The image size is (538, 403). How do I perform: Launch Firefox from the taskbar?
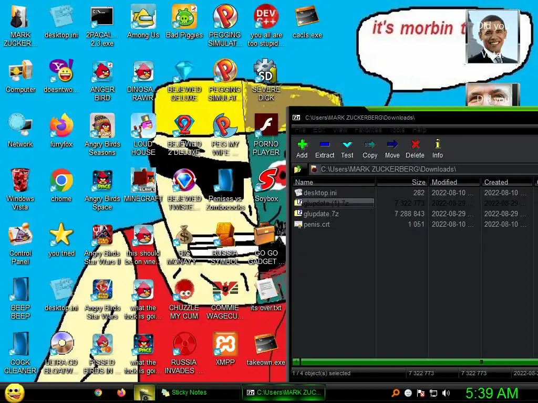click(121, 393)
